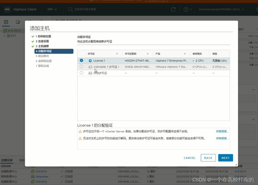
Task: Click 容量 column header
Action: tap(215, 54)
